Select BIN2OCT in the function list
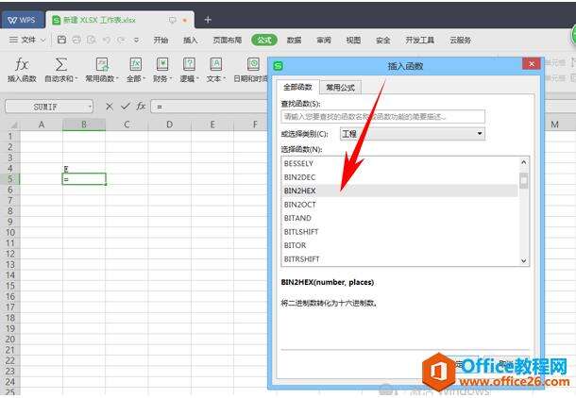 [x=300, y=204]
